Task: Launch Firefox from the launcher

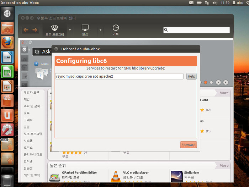Action: (7, 43)
